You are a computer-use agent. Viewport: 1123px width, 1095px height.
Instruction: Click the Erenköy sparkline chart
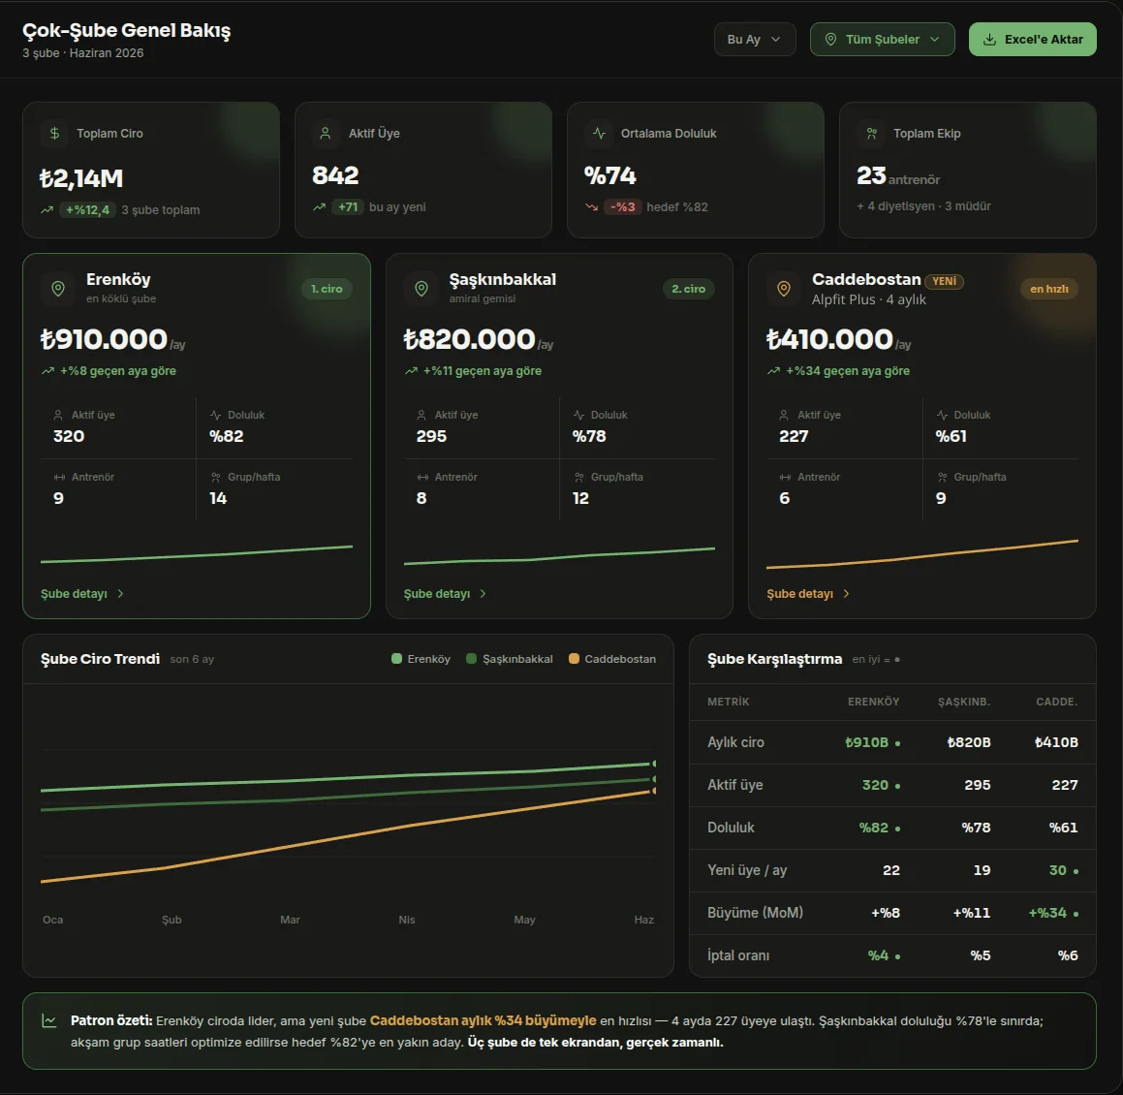197,554
